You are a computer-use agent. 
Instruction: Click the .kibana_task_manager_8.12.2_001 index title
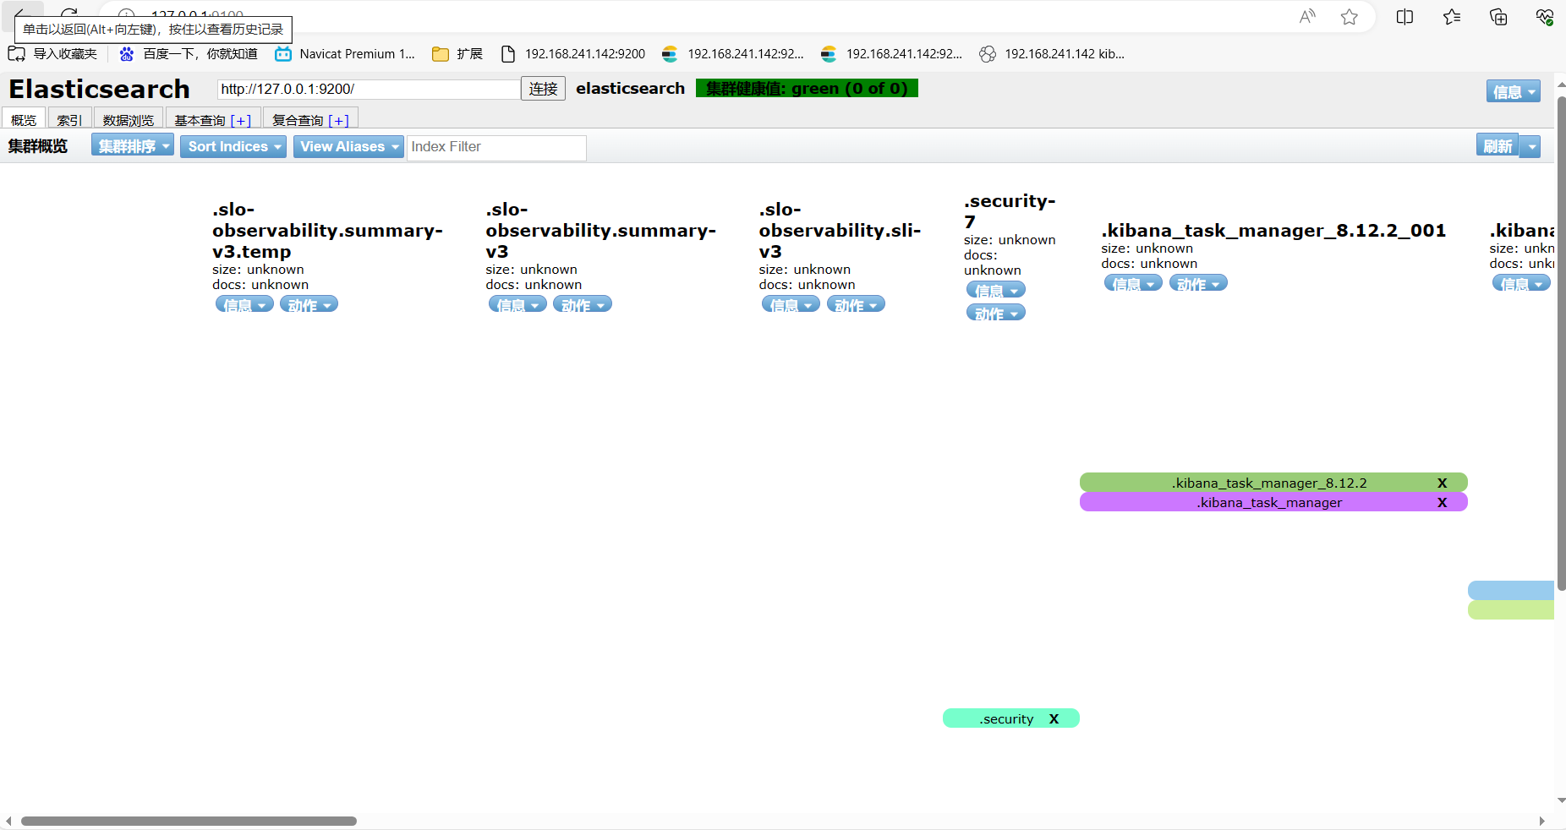click(1273, 230)
